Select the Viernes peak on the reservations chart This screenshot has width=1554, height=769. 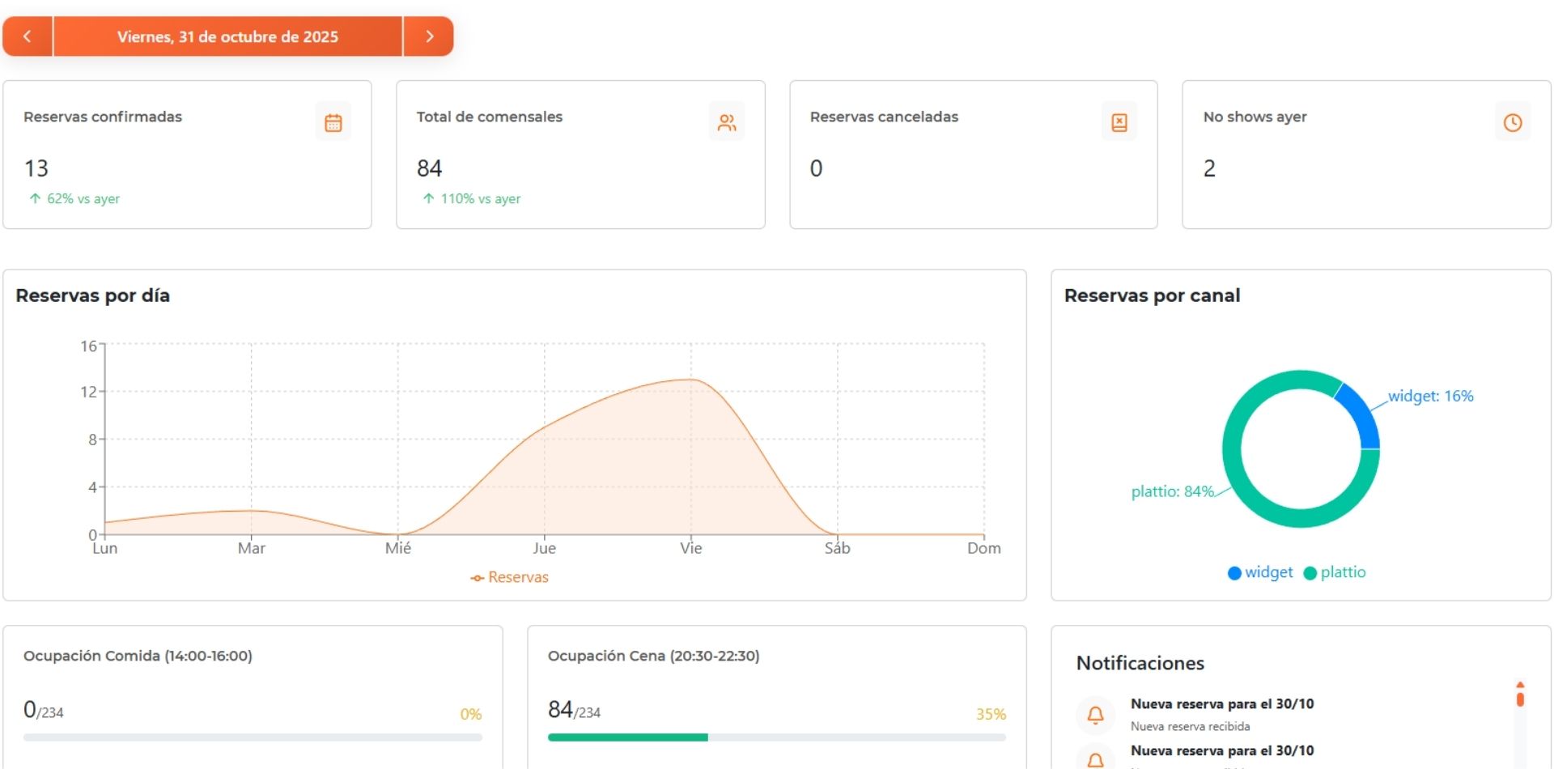point(690,378)
